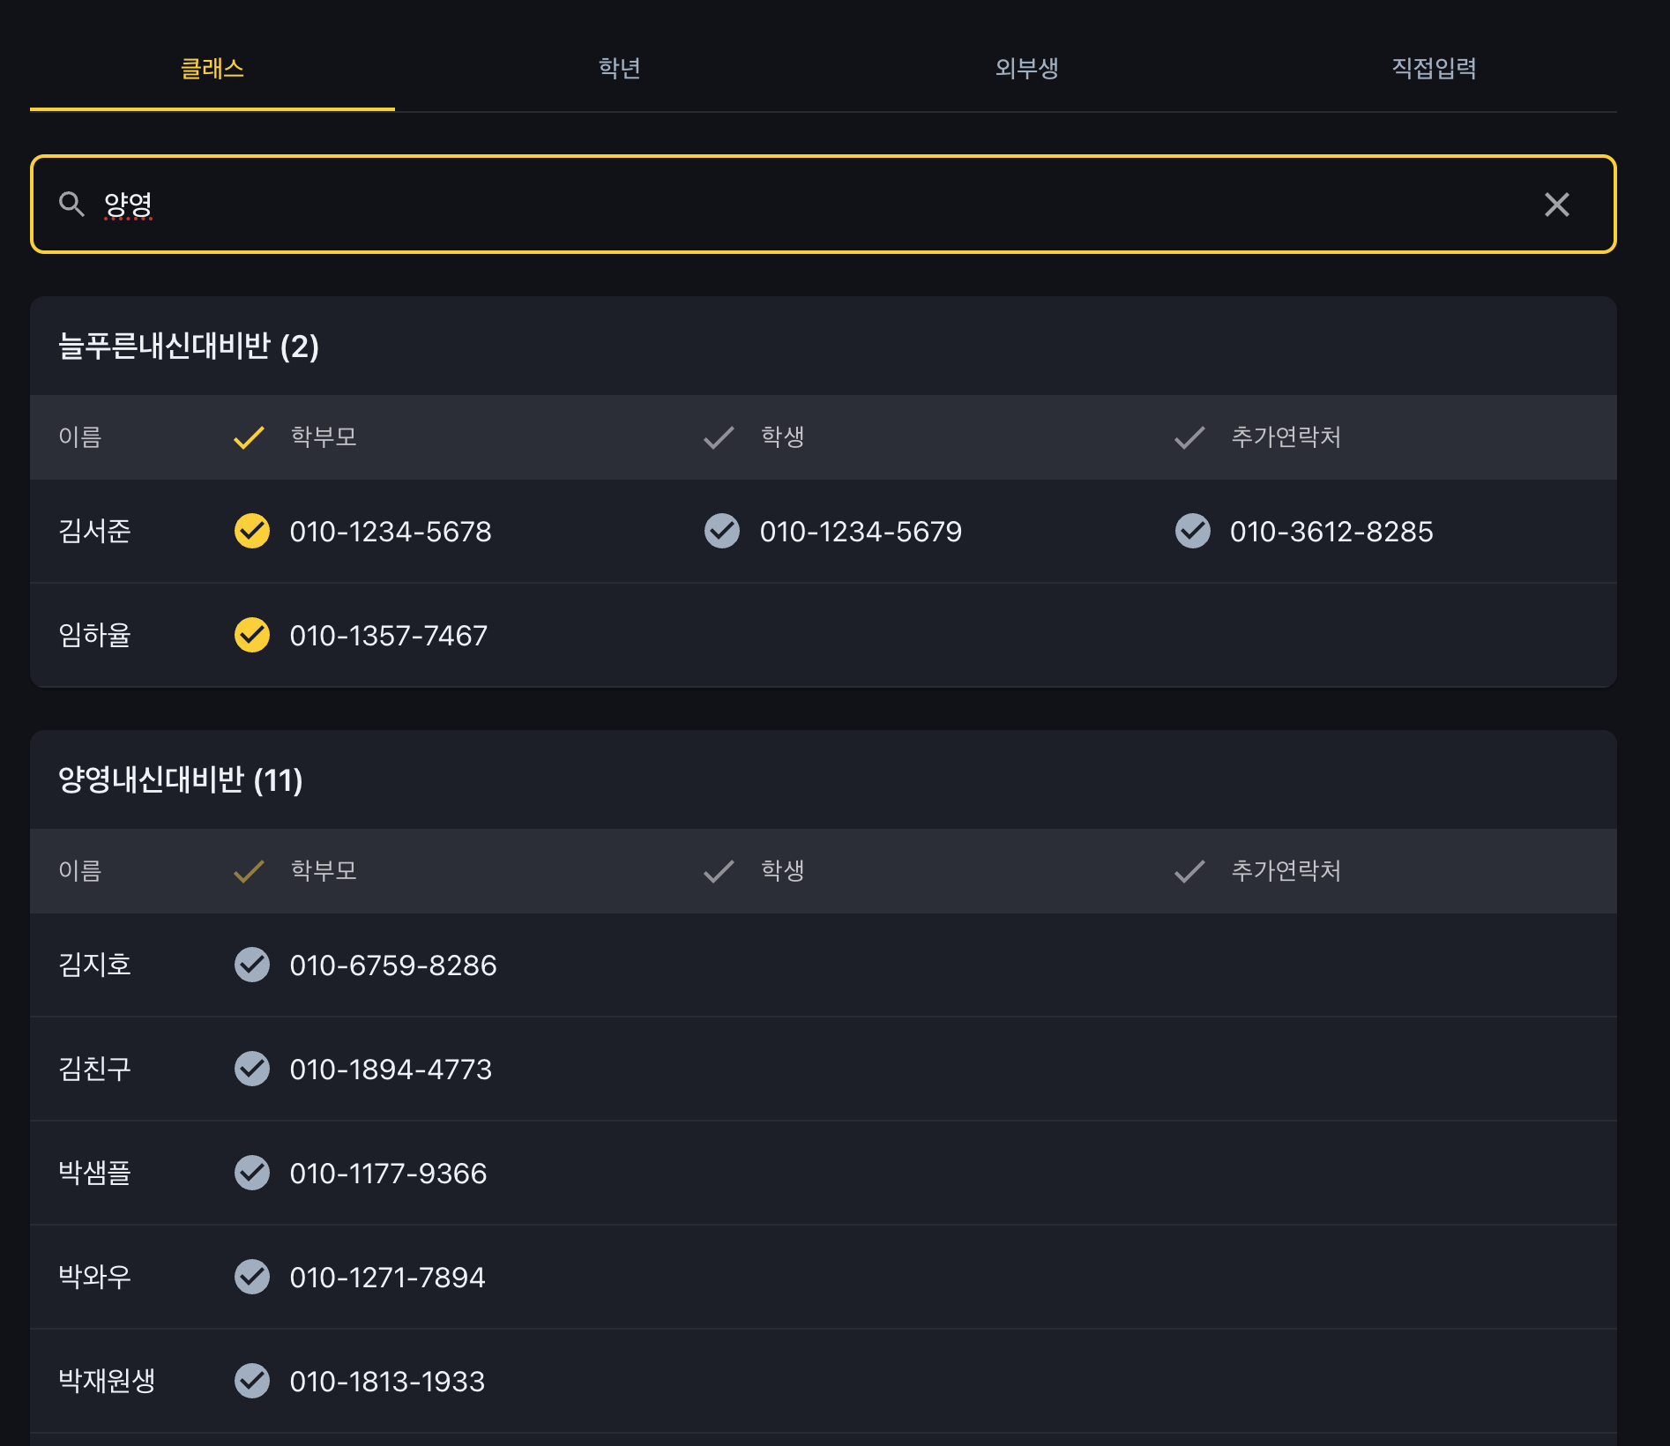Image resolution: width=1670 pixels, height=1446 pixels.
Task: Click 이름 column header in 양영내신대비반
Action: (80, 871)
